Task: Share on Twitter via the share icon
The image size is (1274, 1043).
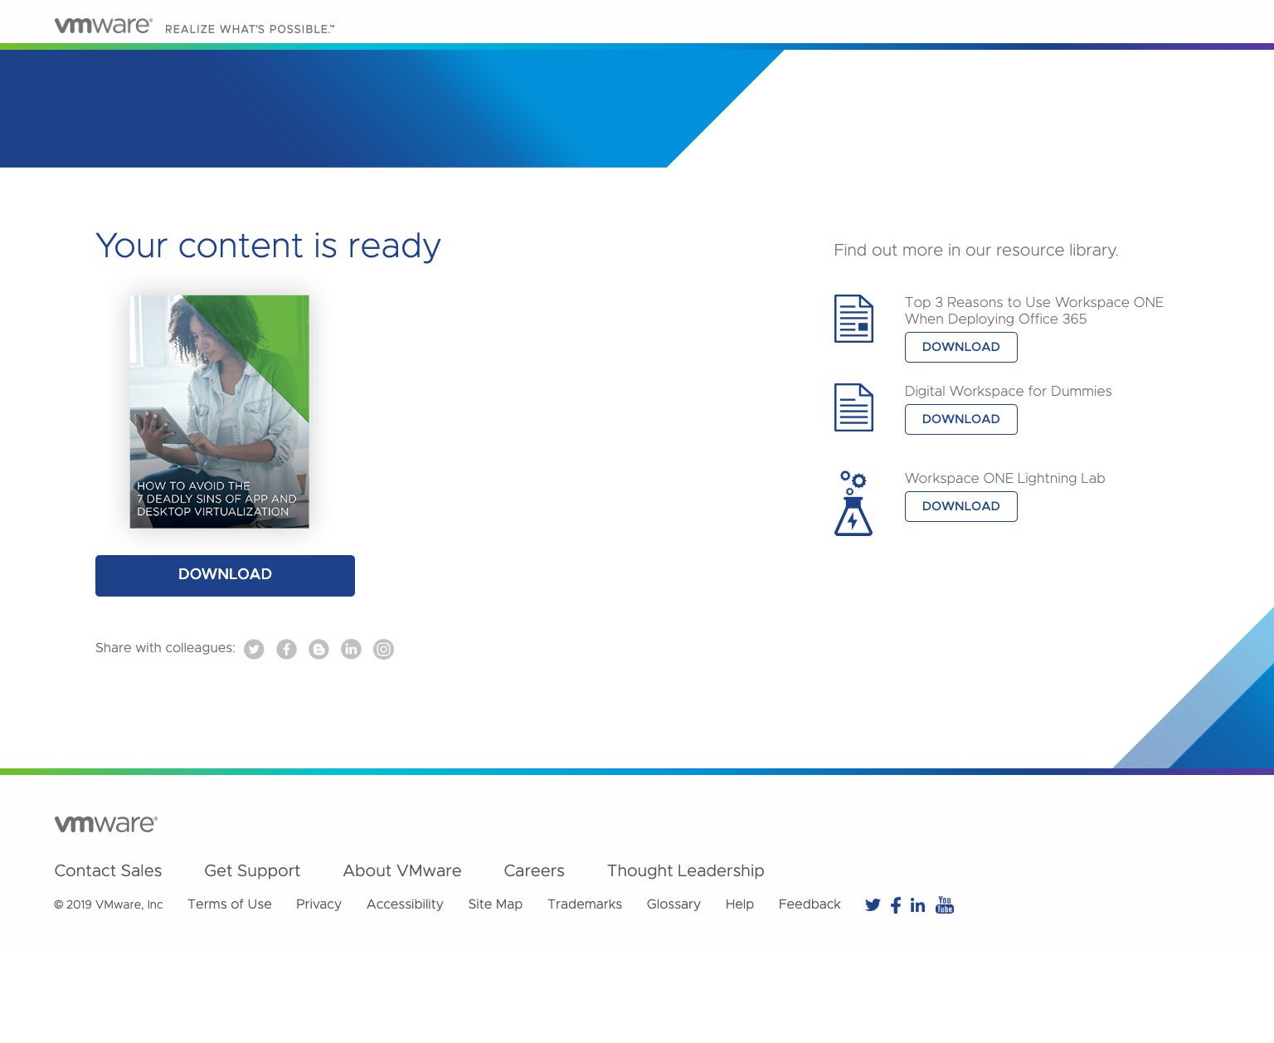Action: click(x=254, y=650)
